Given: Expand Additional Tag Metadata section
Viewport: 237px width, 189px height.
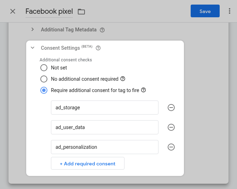Looking at the screenshot, I should tap(33, 29).
